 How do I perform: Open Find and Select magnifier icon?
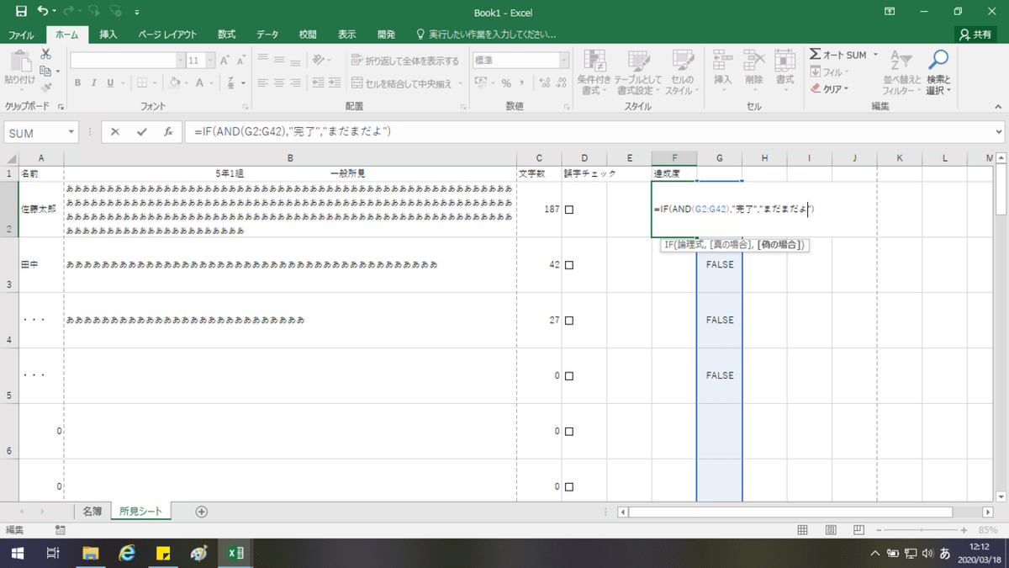click(x=938, y=60)
